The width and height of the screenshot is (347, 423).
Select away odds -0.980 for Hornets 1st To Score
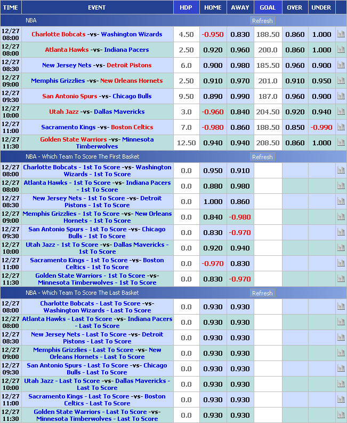pyautogui.click(x=240, y=217)
